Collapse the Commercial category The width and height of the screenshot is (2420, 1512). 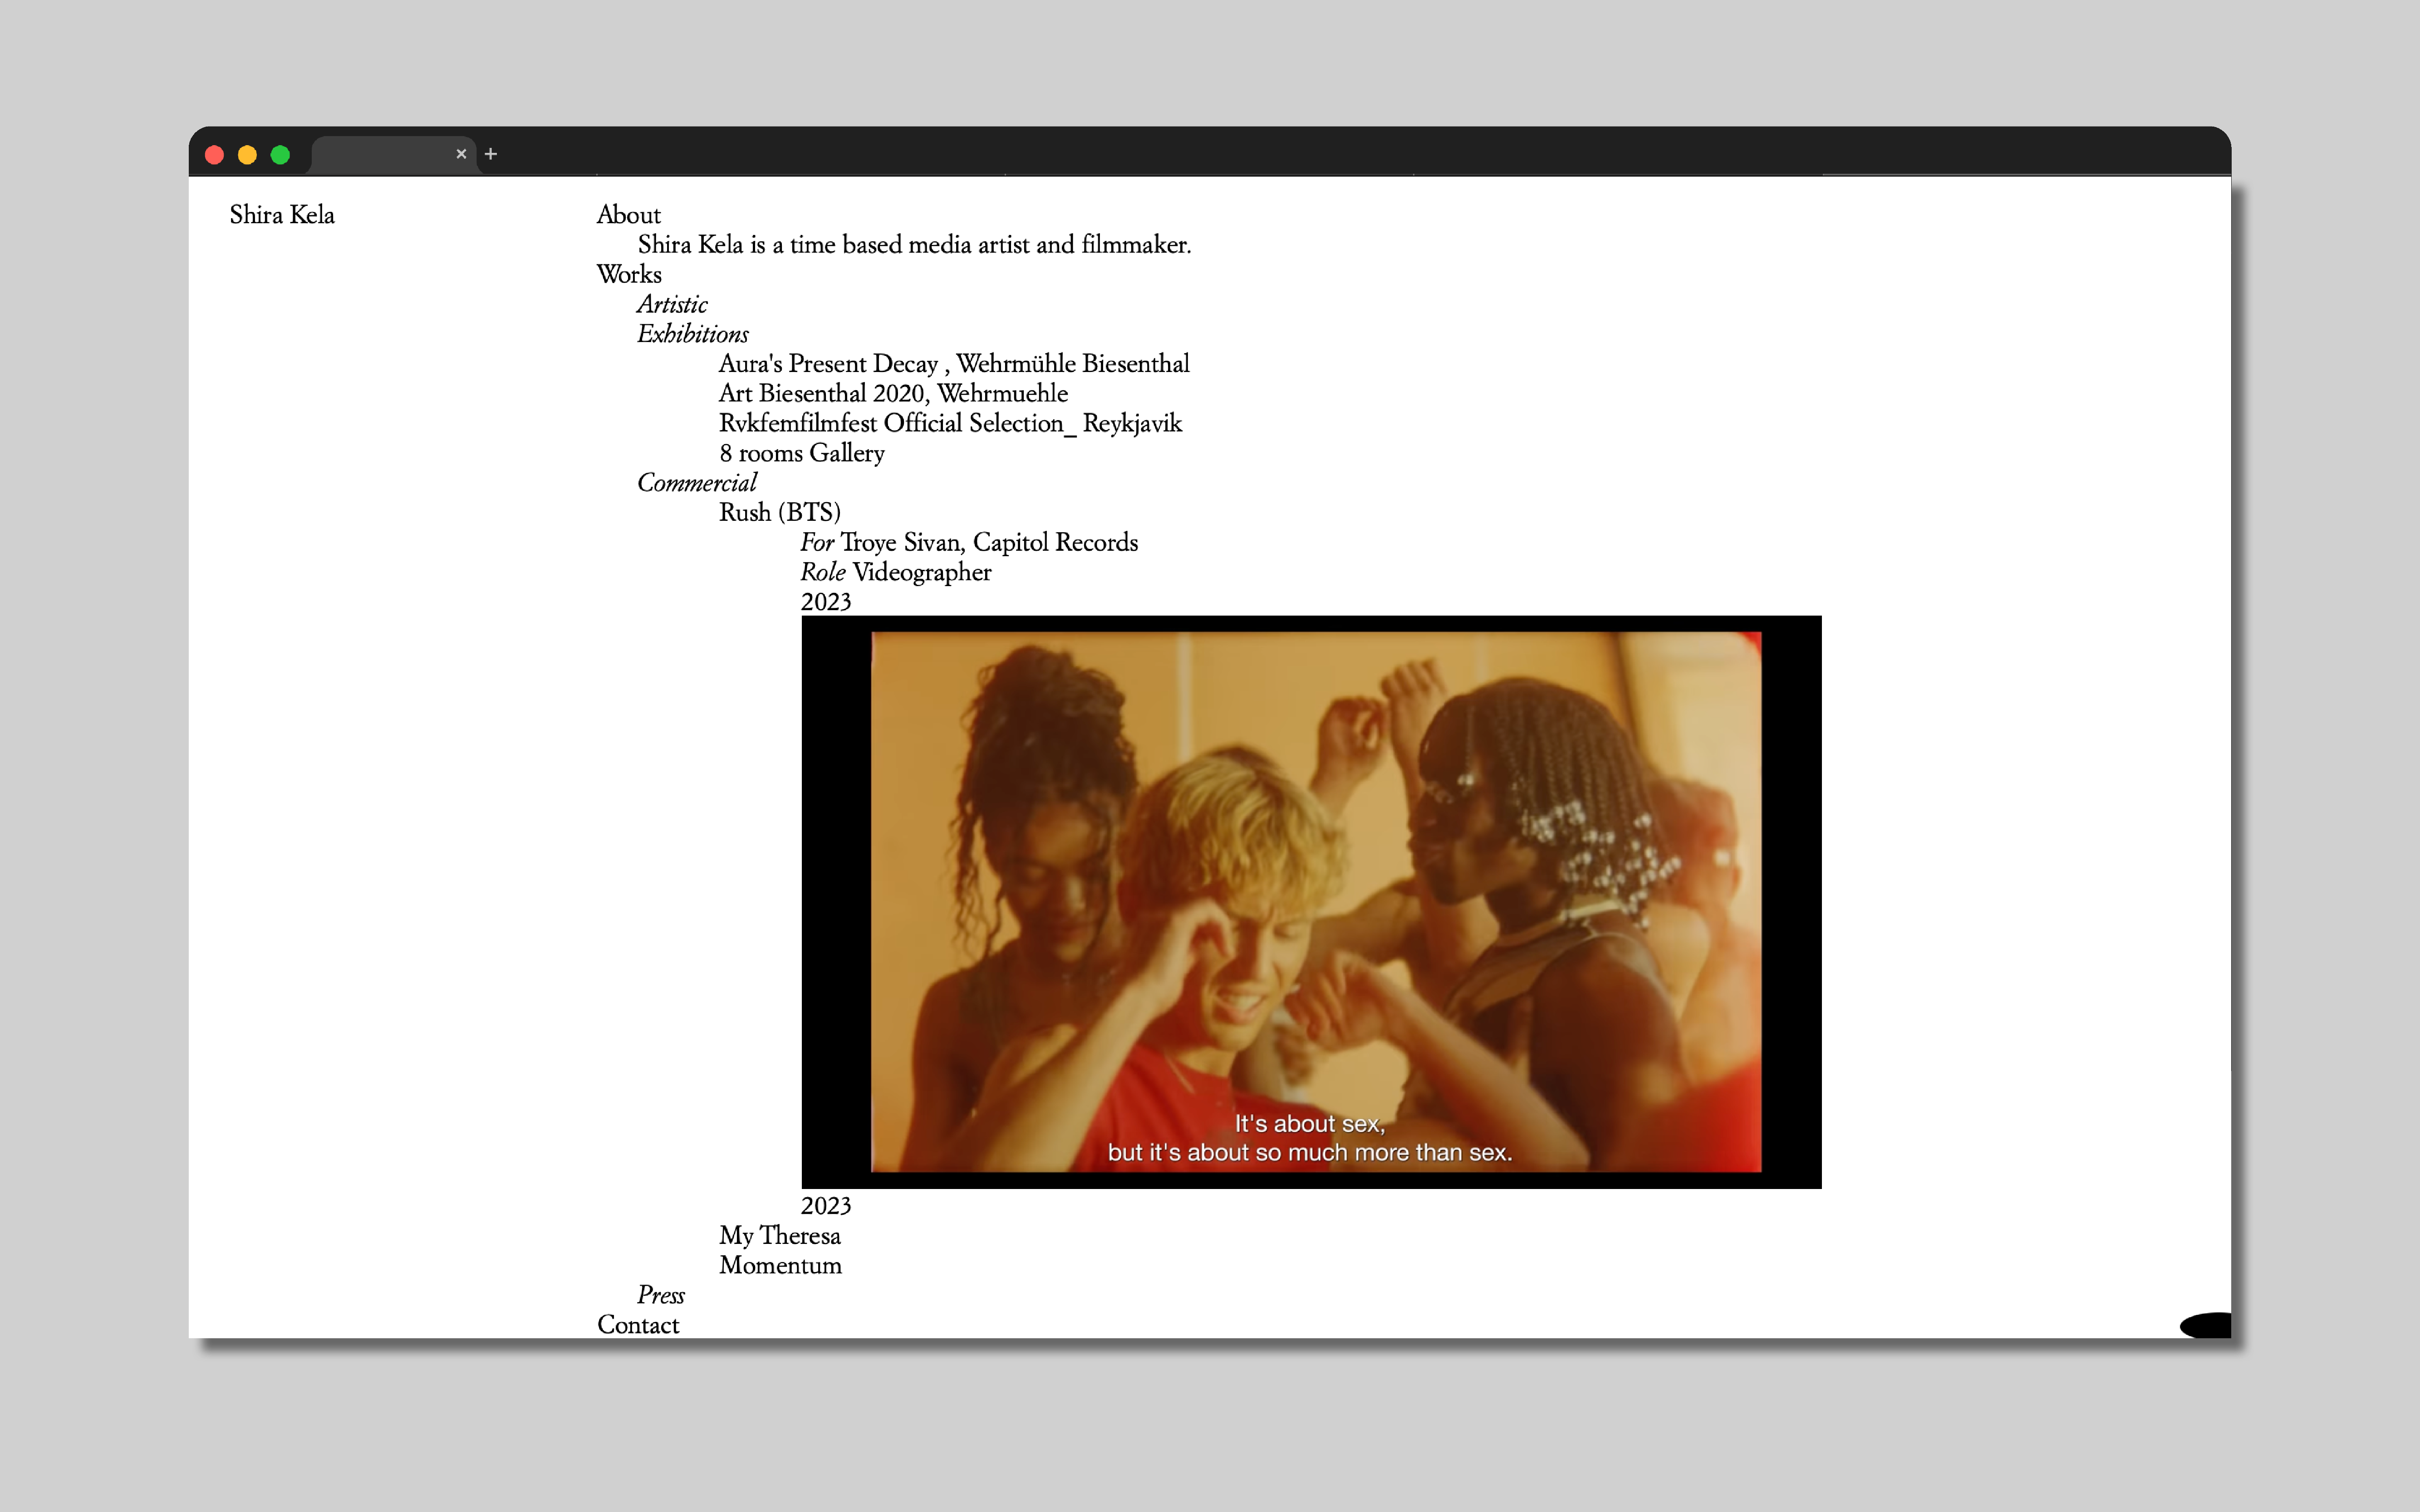(696, 483)
